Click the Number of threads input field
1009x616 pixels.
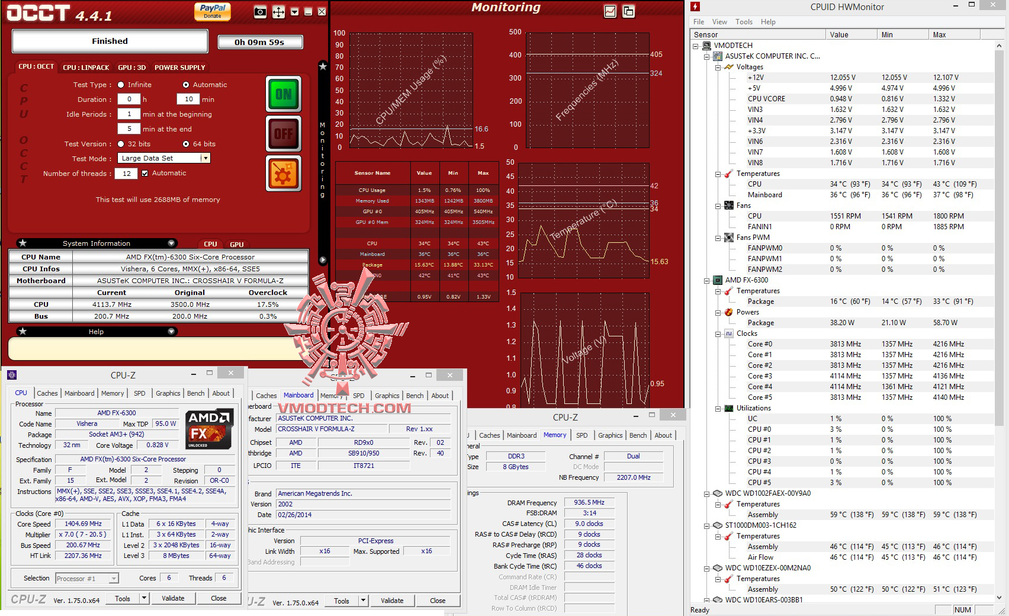(127, 174)
